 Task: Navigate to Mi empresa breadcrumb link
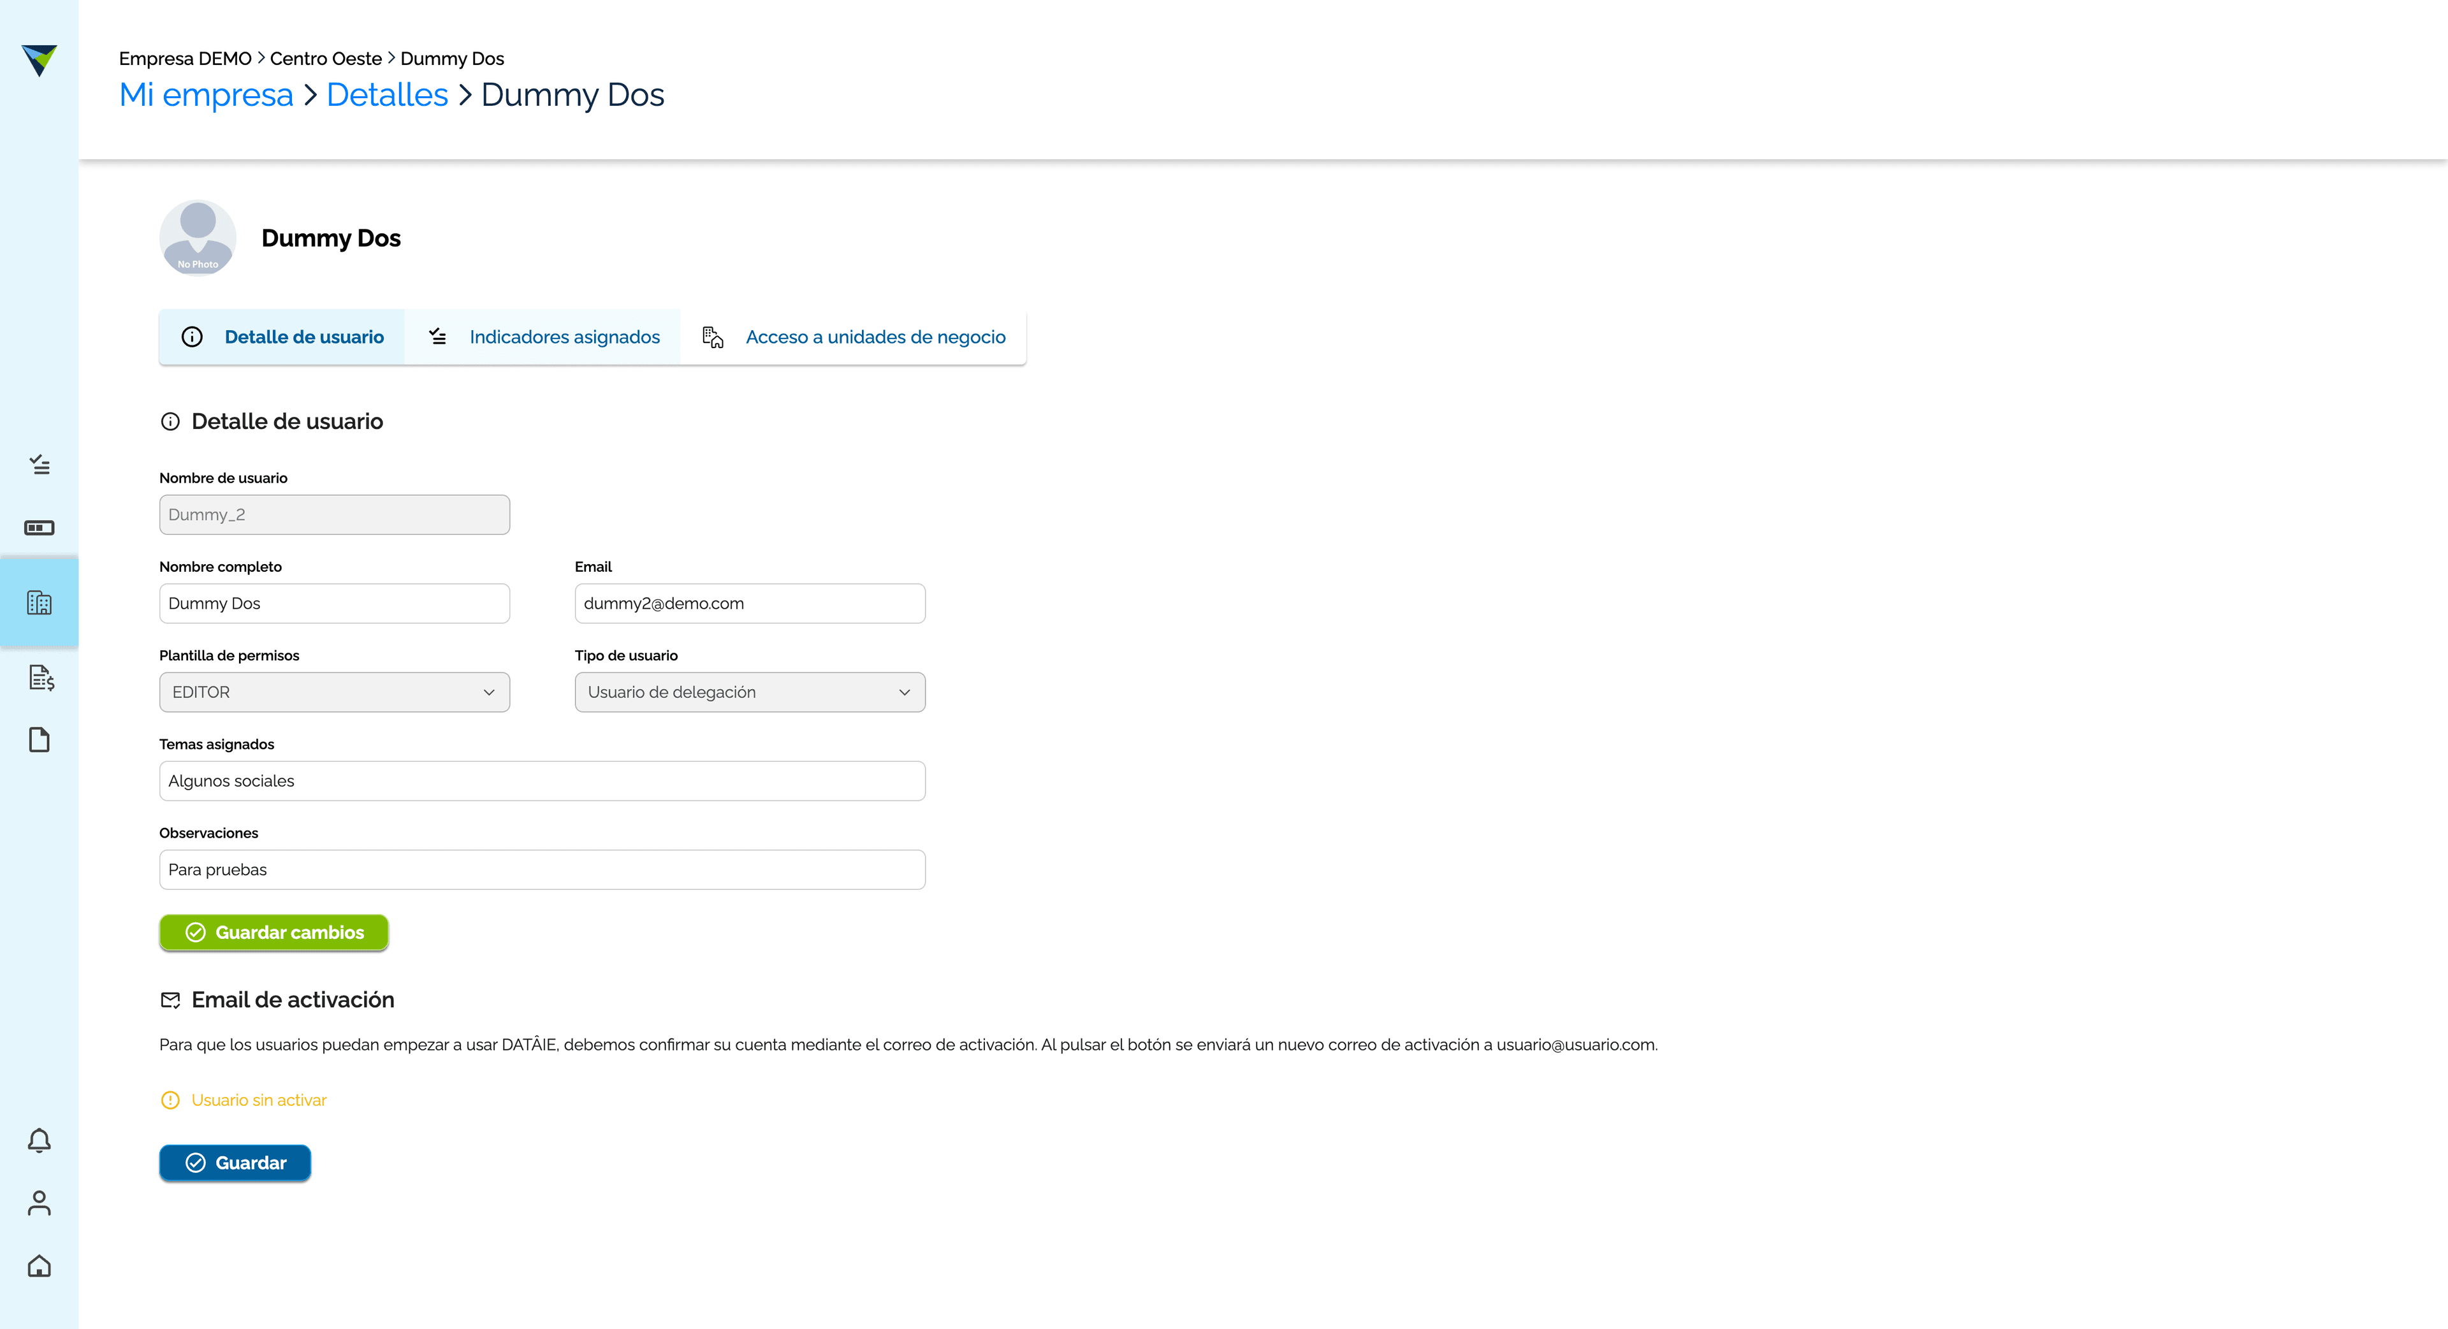click(206, 95)
